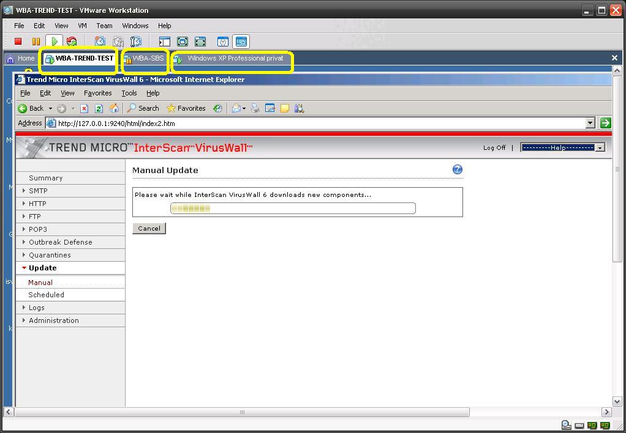
Task: Cancel the manual update download
Action: 149,229
